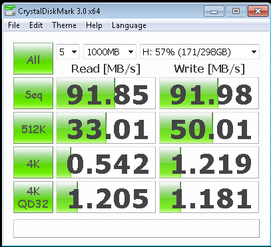The image size is (271, 247).
Task: Click the 512K read result 33.01
Action: (106, 128)
